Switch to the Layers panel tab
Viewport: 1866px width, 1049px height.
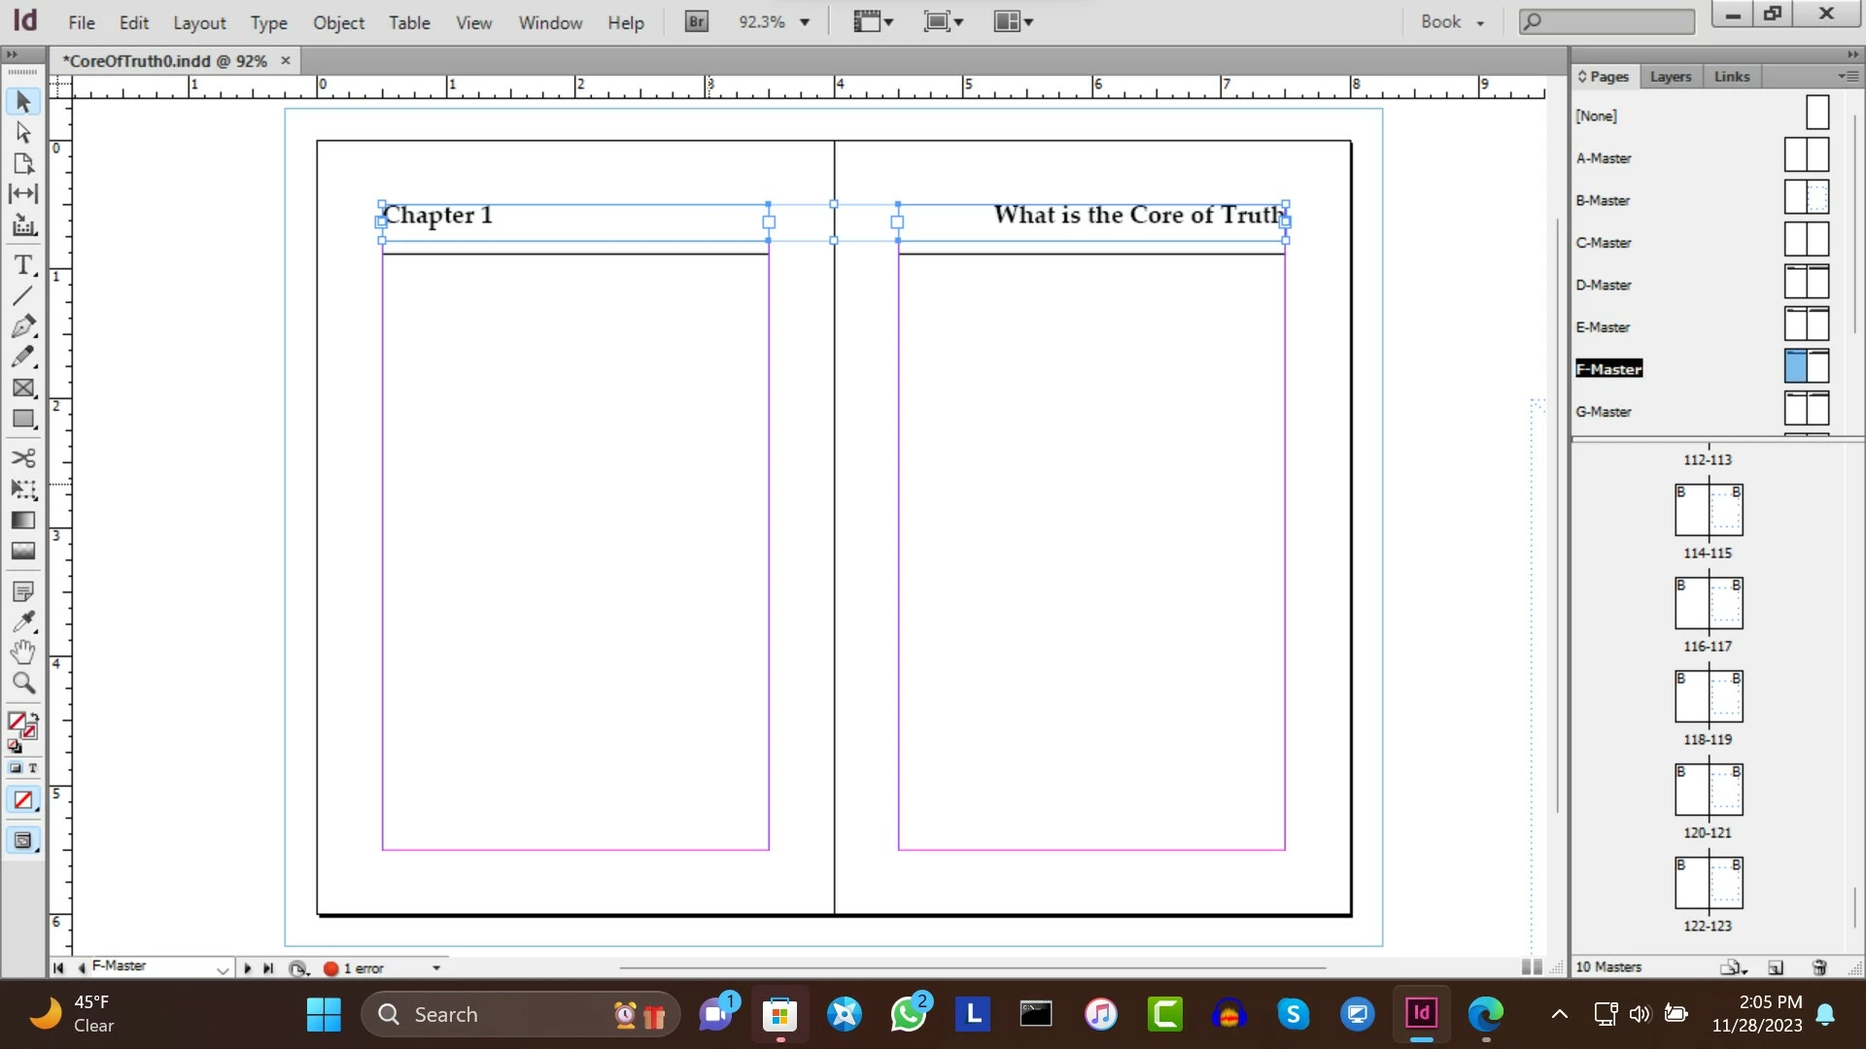pyautogui.click(x=1670, y=76)
